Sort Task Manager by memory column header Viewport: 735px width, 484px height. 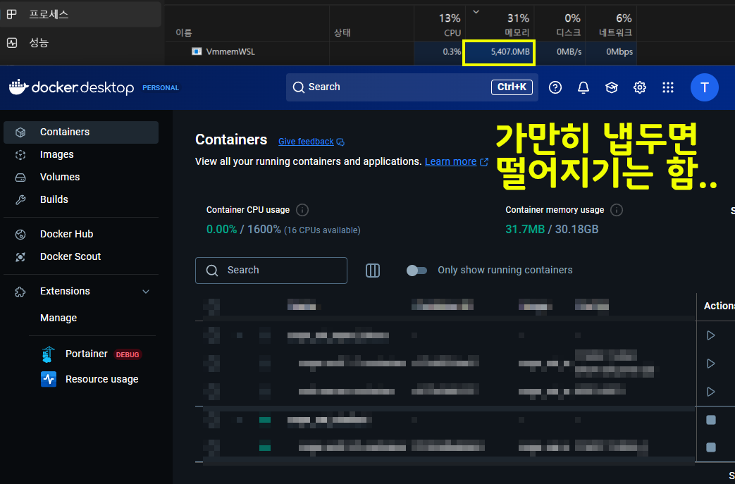500,23
